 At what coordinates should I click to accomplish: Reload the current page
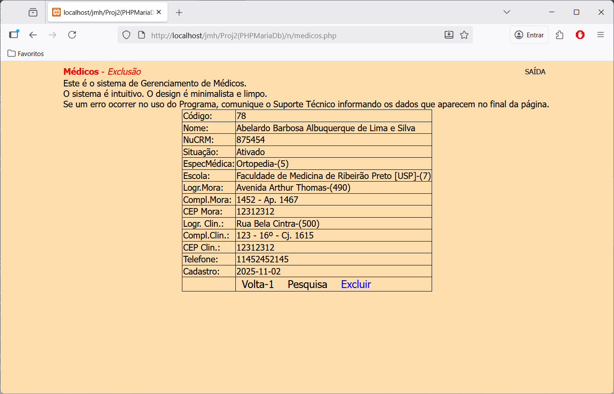pyautogui.click(x=72, y=35)
